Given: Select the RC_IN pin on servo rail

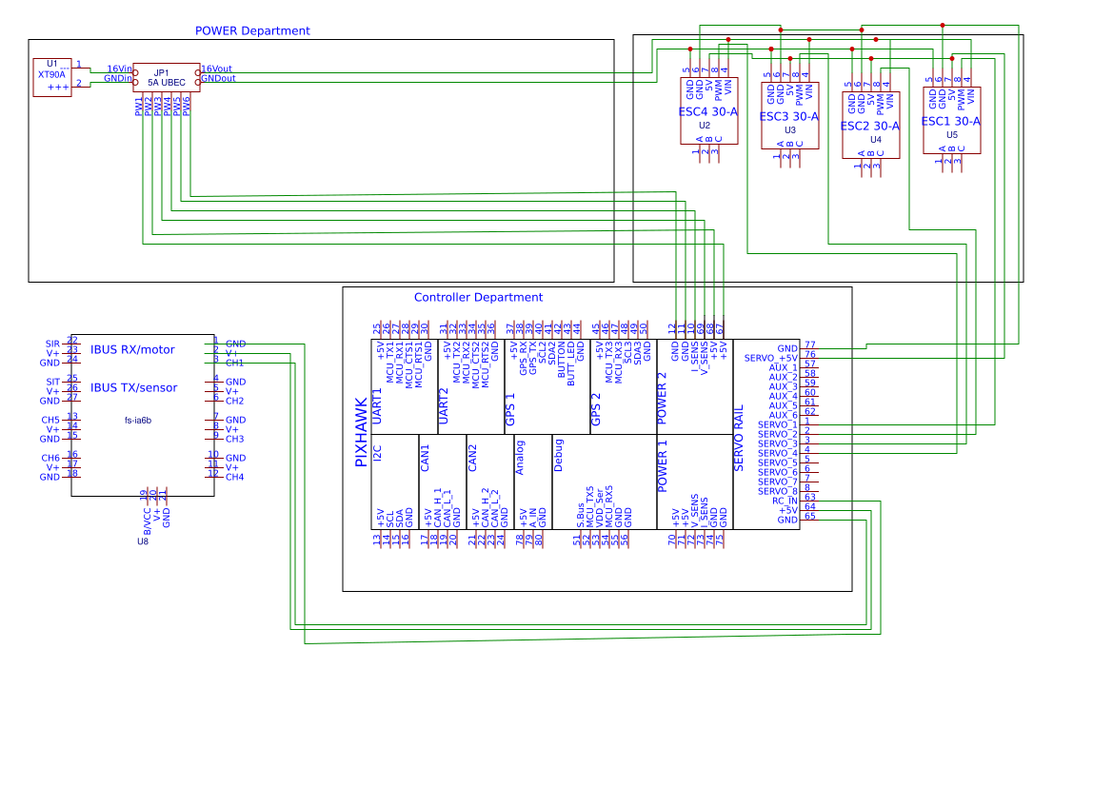Looking at the screenshot, I should (x=785, y=500).
